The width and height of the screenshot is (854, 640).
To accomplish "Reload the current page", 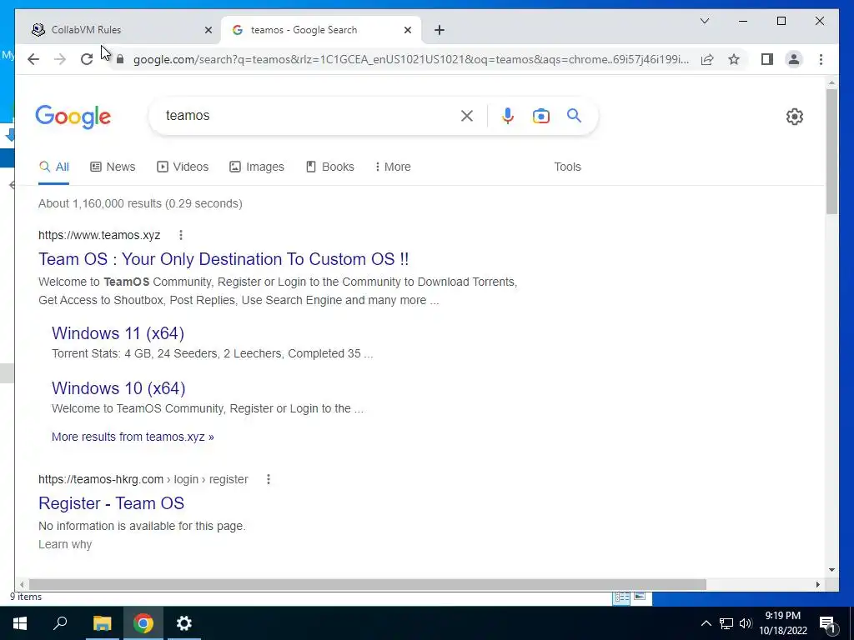I will point(87,59).
